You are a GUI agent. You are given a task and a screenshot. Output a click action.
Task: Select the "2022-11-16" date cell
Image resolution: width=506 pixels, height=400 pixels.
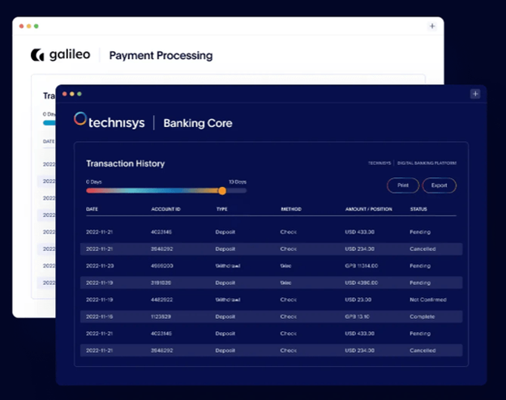click(x=100, y=317)
